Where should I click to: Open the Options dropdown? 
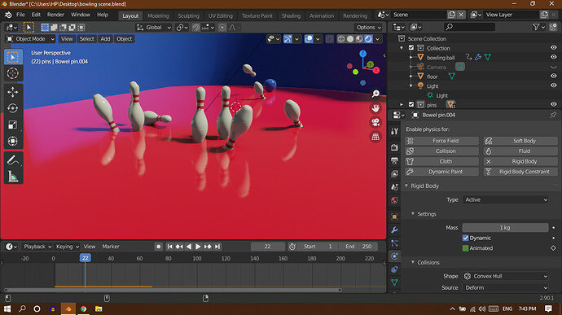[x=368, y=28]
